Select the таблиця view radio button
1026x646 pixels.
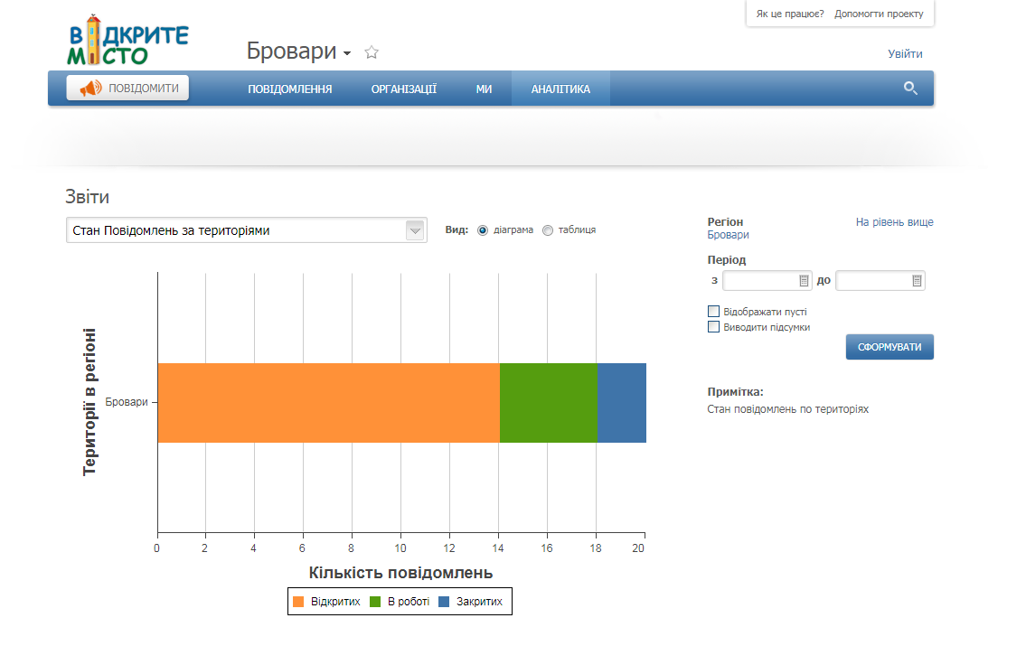tap(548, 230)
